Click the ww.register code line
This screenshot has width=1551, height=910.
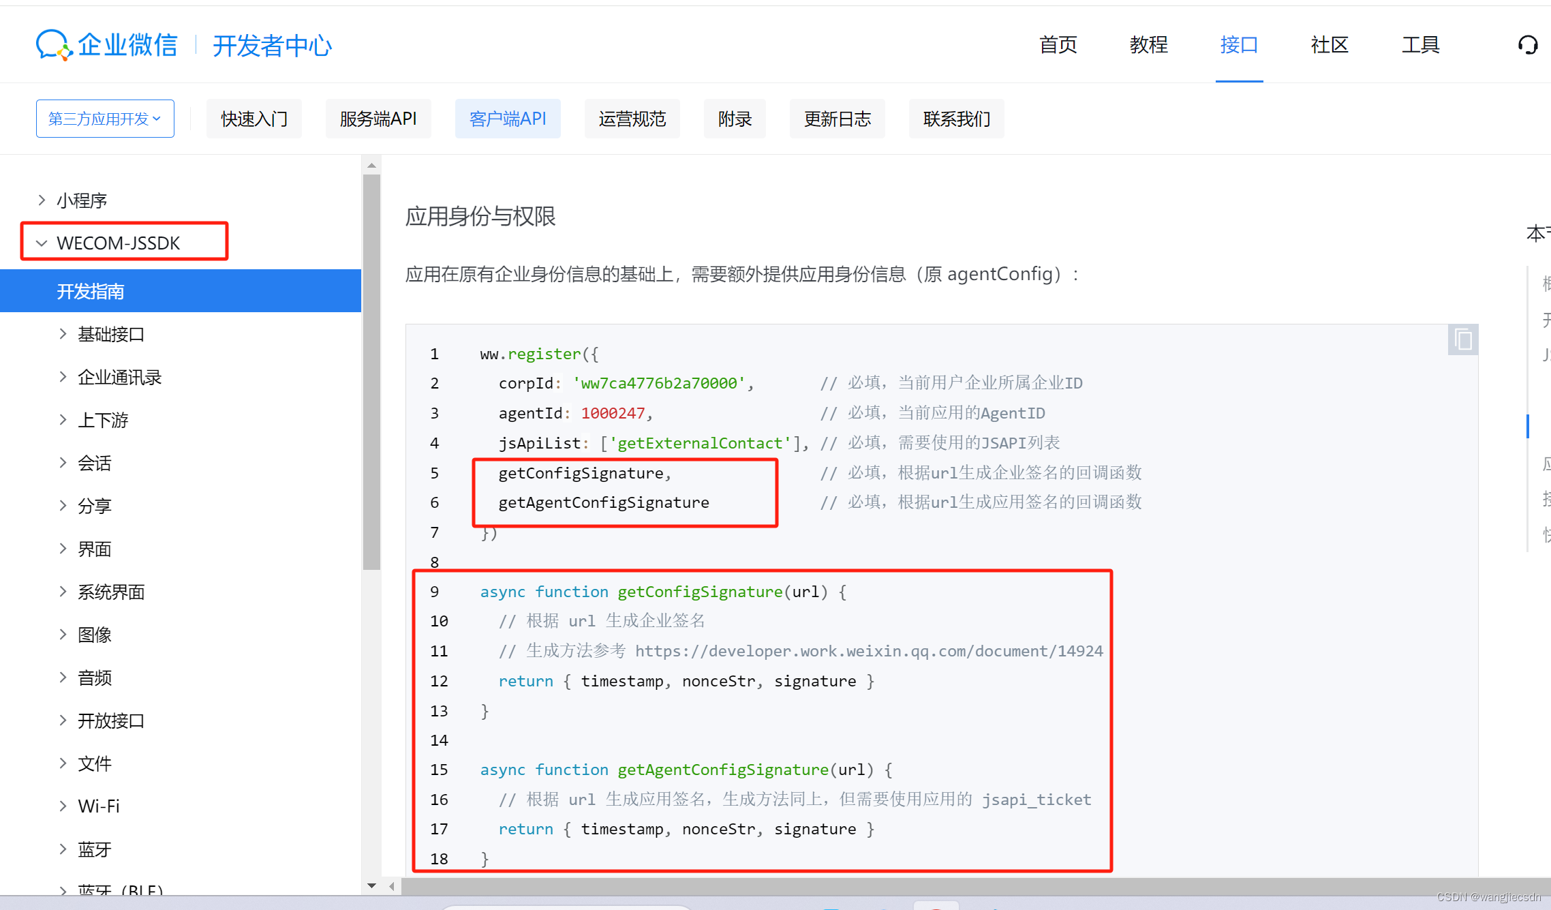click(x=539, y=354)
